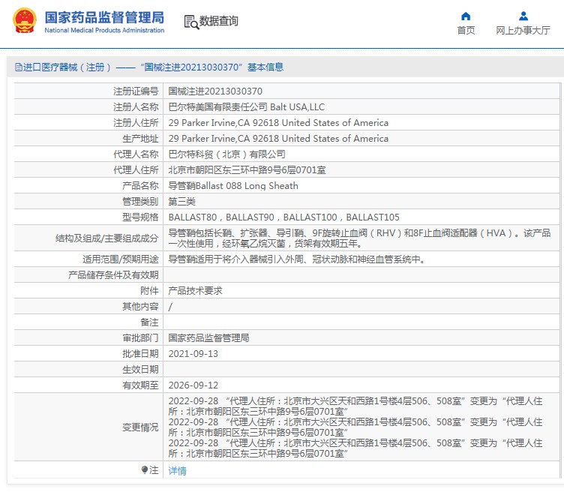Image resolution: width=564 pixels, height=492 pixels.
Task: Click the 其他内容 slash value
Action: point(170,307)
